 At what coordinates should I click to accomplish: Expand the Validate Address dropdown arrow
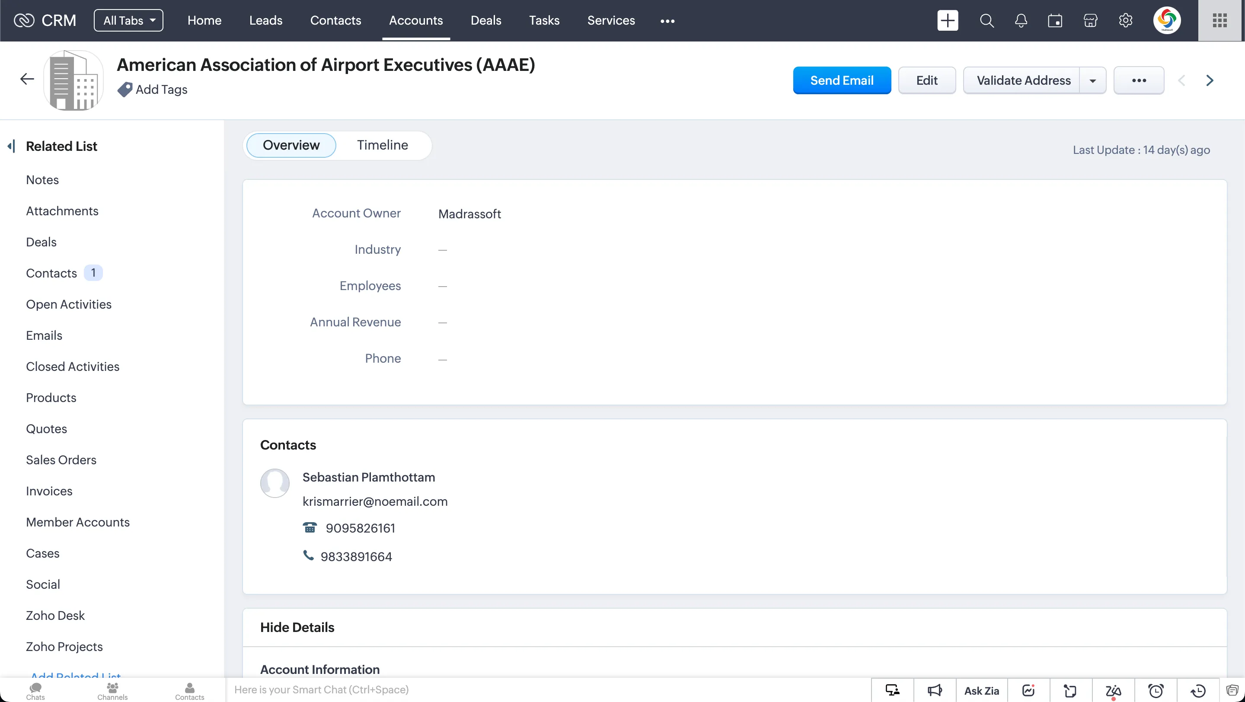pyautogui.click(x=1092, y=80)
